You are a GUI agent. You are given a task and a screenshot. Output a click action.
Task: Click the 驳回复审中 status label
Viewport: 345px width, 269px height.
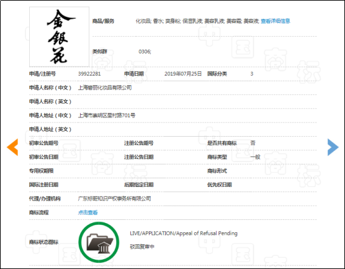pos(142,247)
